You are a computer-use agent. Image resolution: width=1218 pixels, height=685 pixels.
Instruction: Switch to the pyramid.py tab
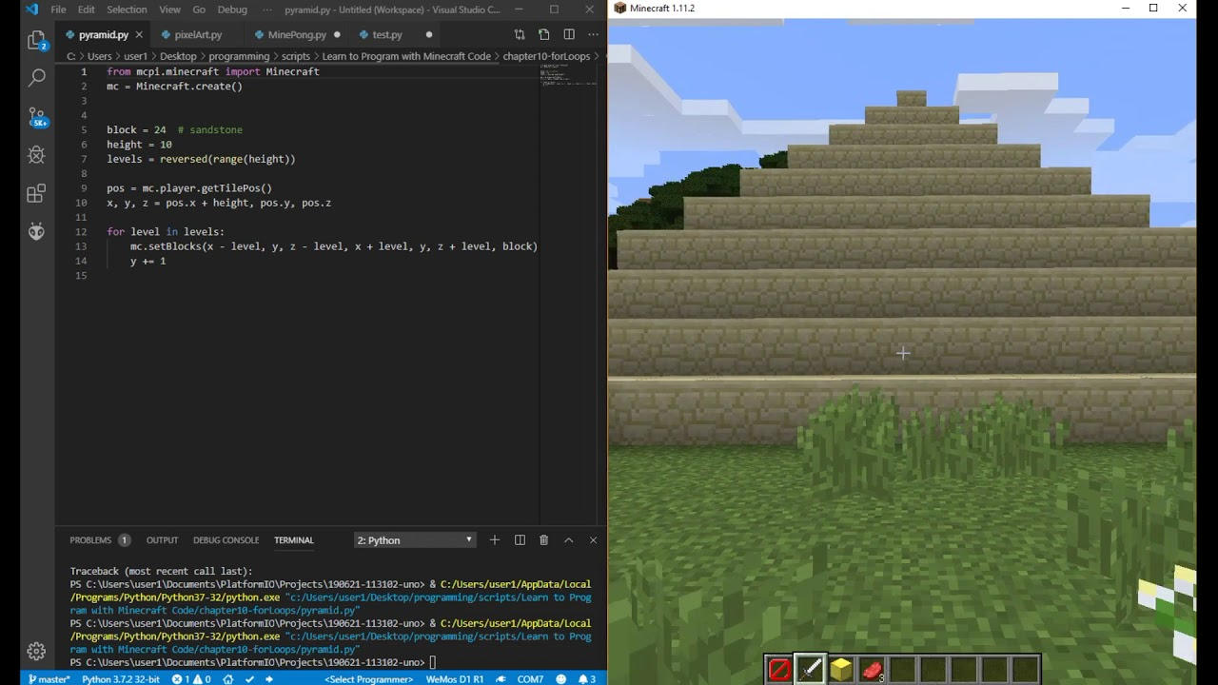pyautogui.click(x=103, y=34)
